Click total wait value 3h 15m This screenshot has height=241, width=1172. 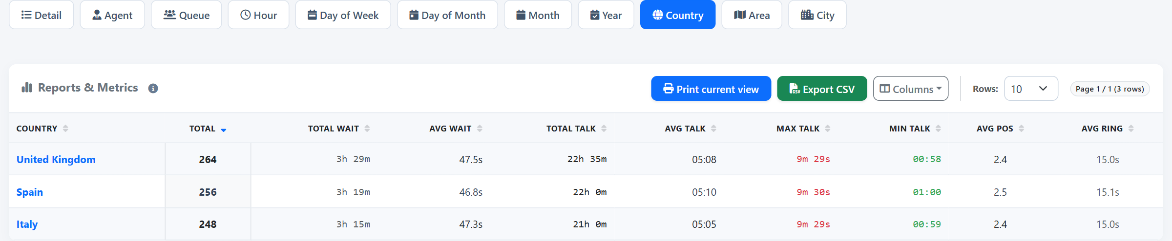(353, 224)
